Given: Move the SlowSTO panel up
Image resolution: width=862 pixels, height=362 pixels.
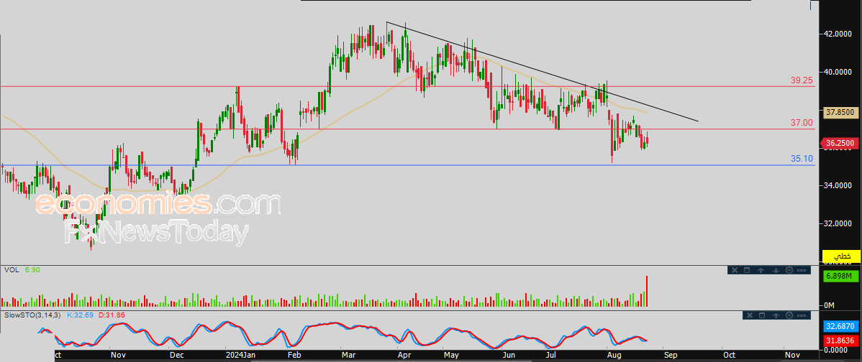Looking at the screenshot, I should coord(776,315).
